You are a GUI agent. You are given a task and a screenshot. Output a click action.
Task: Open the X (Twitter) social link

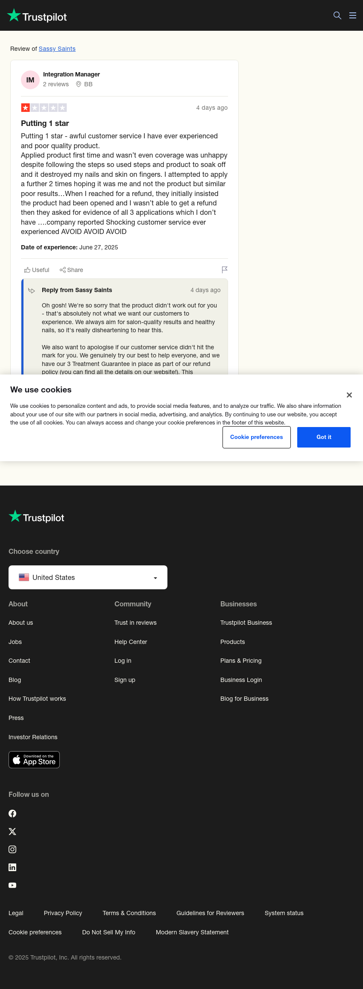coord(12,831)
